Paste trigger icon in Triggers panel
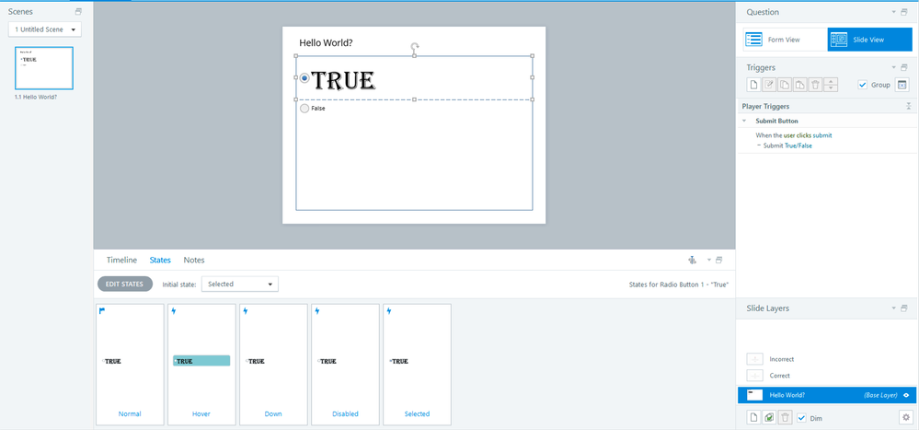This screenshot has height=430, width=919. [x=800, y=85]
